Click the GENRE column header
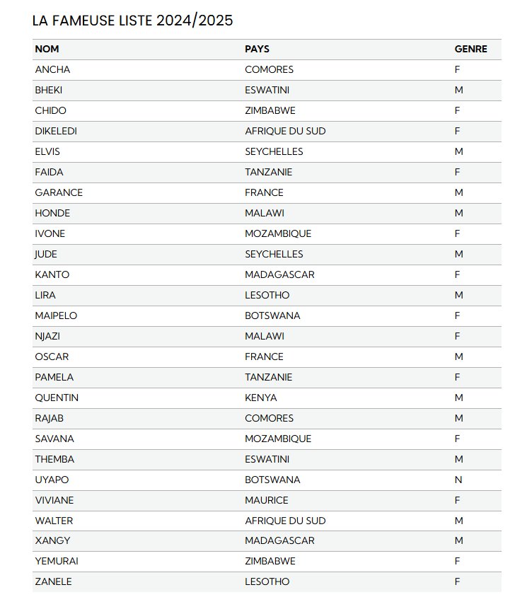This screenshot has width=515, height=597. click(471, 49)
